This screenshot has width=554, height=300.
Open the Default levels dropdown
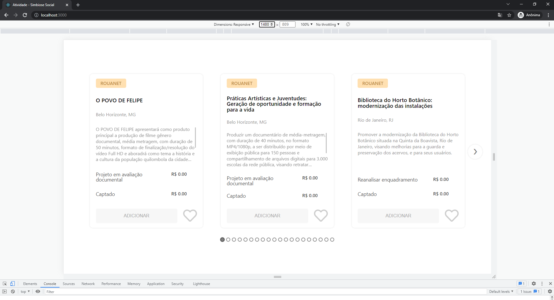click(x=501, y=291)
